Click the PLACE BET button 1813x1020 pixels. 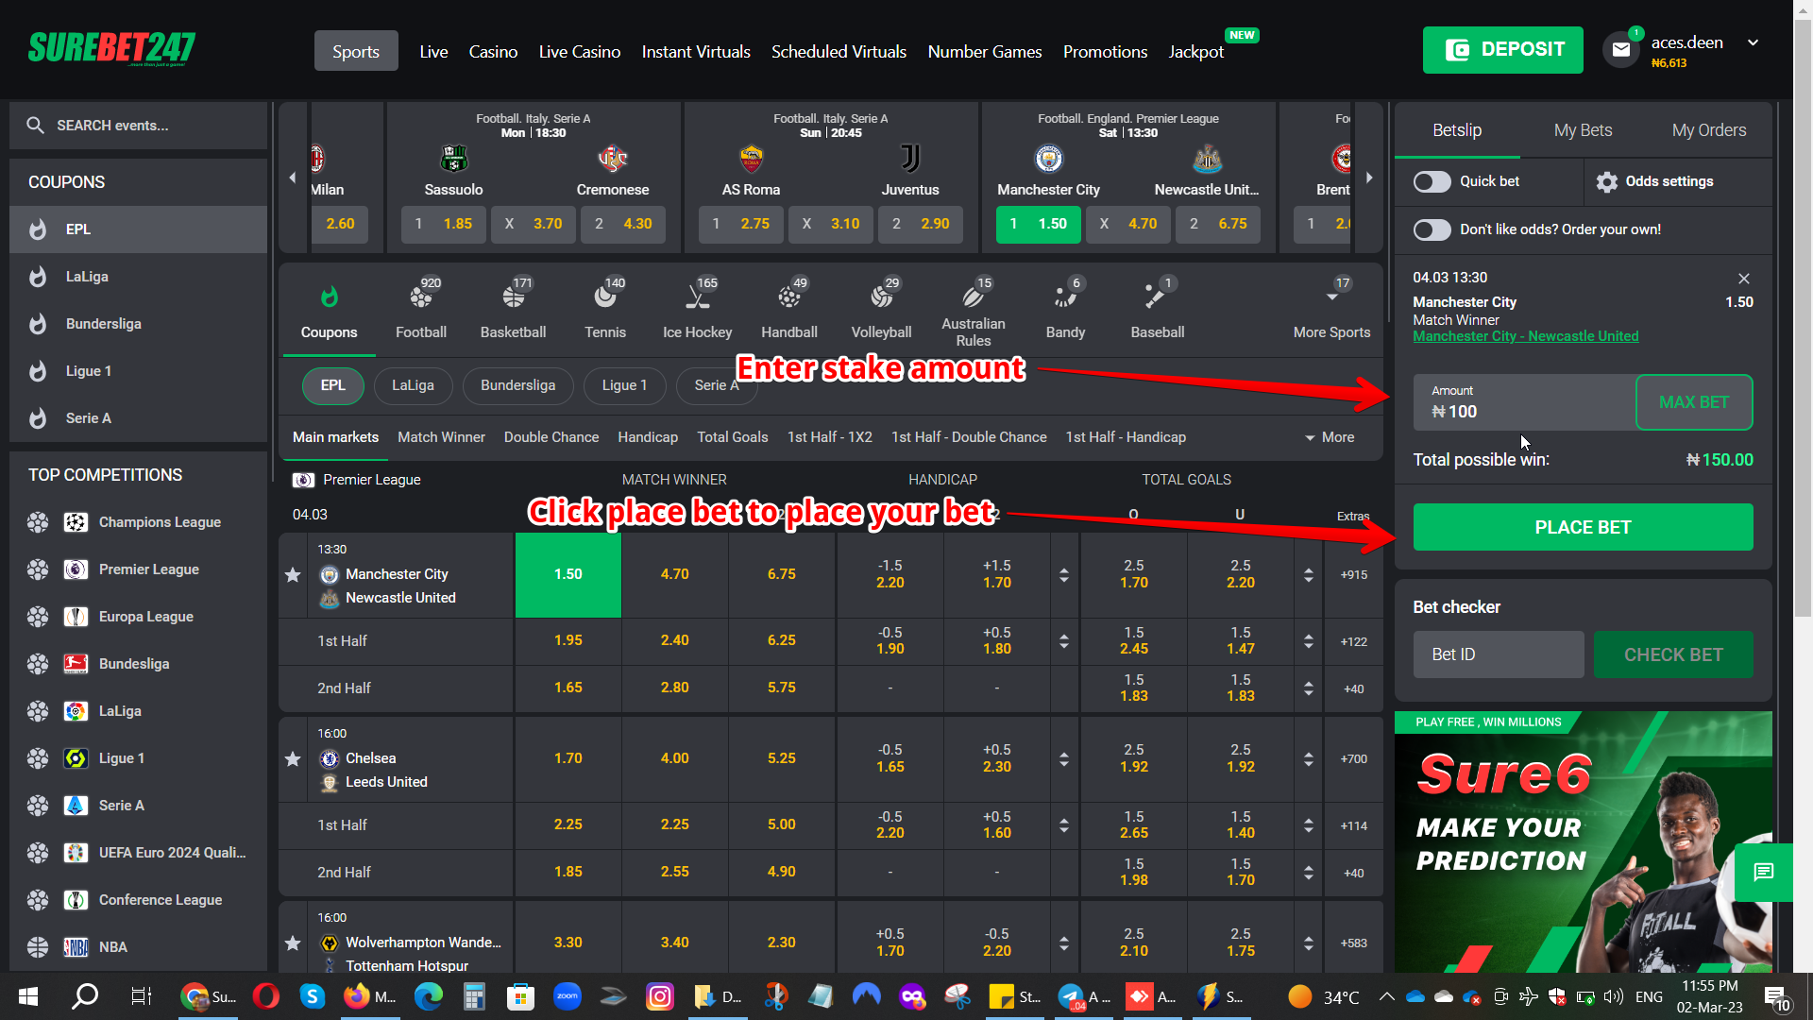pyautogui.click(x=1583, y=527)
